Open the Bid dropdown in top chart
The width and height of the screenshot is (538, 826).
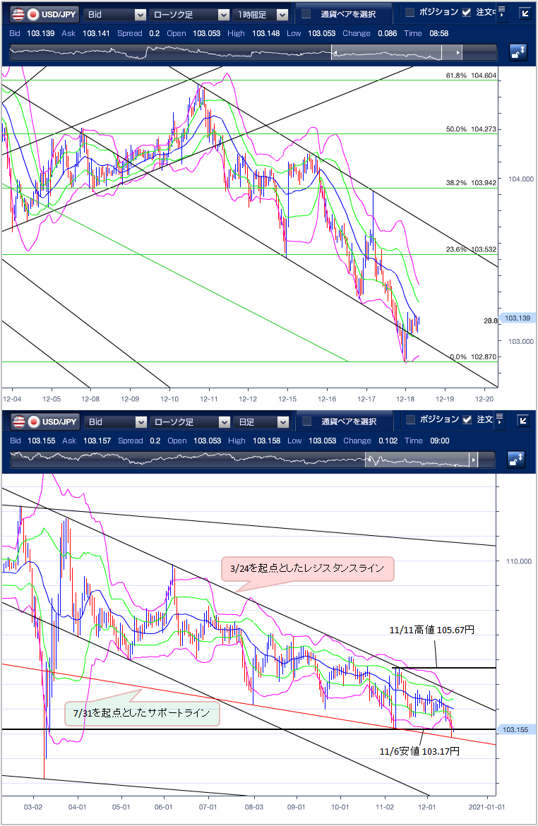pos(114,14)
